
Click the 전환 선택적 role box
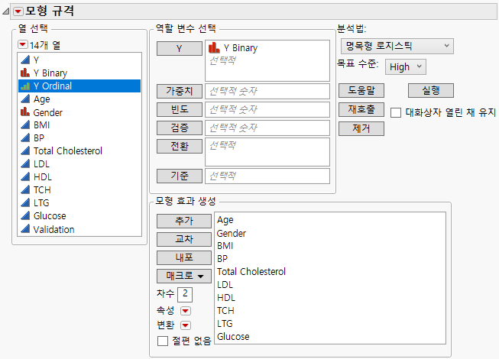tap(267, 152)
